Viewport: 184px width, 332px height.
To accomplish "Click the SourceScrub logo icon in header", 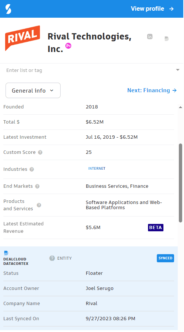I will [x=8, y=9].
